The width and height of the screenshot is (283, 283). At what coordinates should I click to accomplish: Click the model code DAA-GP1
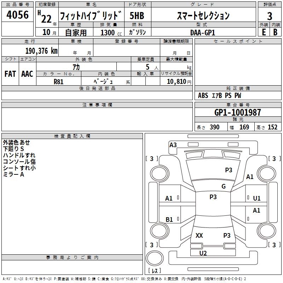tap(202, 32)
